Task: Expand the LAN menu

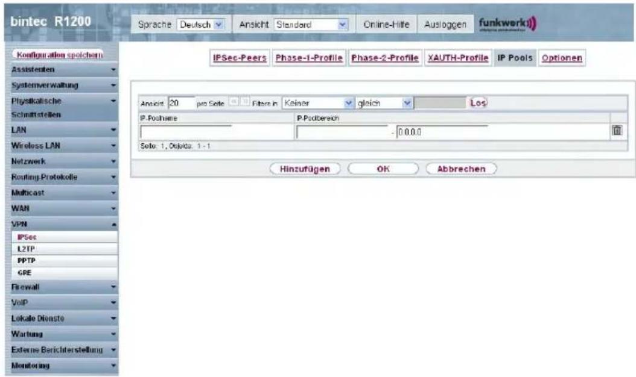Action: coord(64,130)
